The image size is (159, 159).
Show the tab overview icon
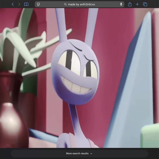point(145,4)
